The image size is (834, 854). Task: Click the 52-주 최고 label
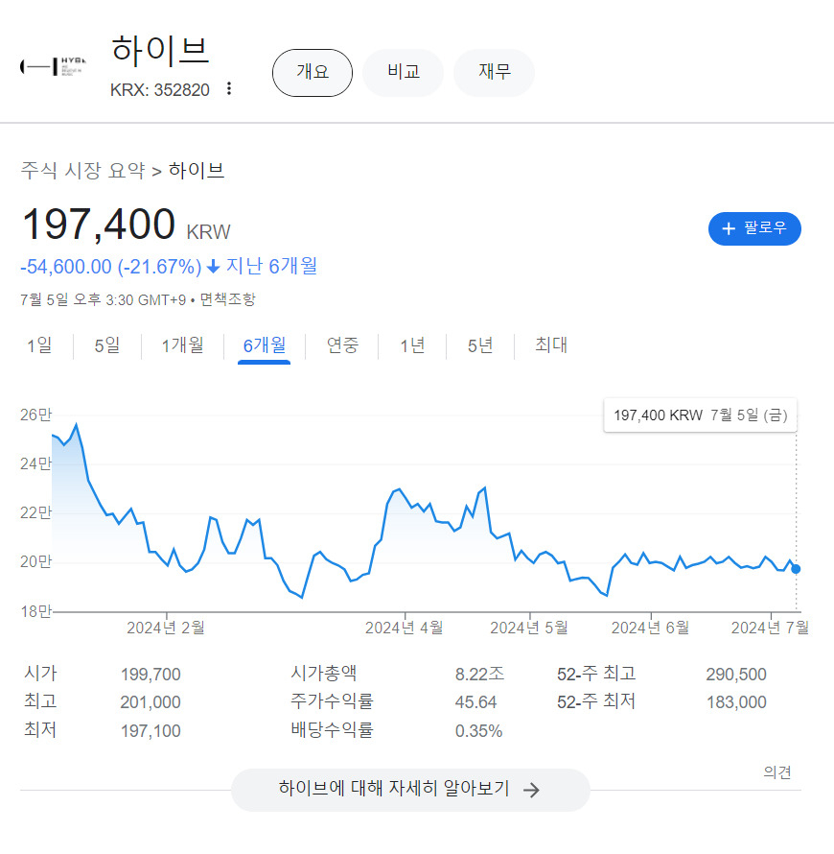click(597, 675)
